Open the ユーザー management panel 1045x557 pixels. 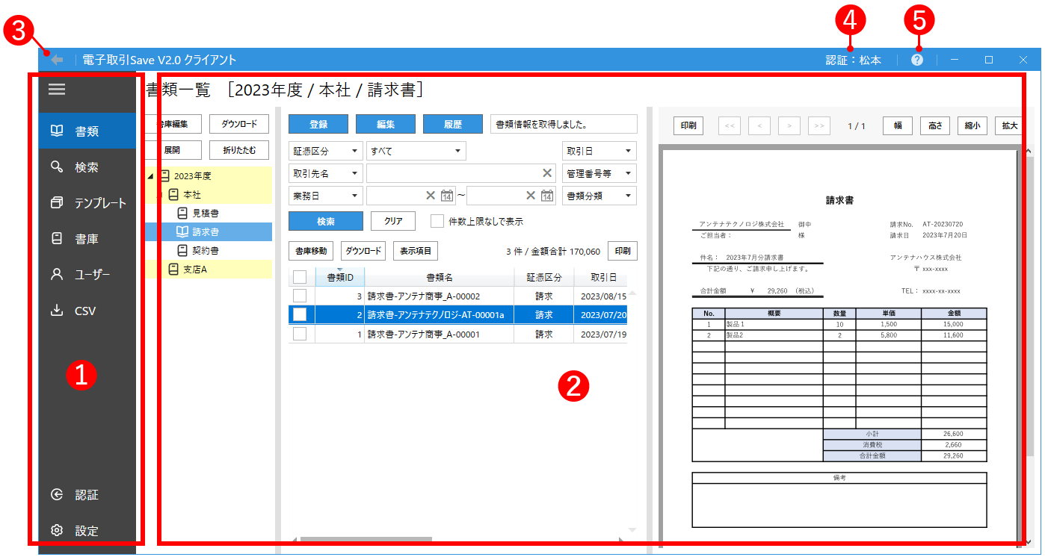[84, 274]
